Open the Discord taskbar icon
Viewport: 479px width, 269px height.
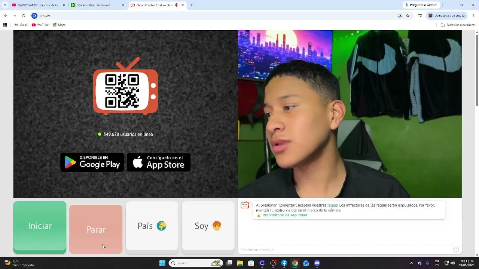pos(317,263)
